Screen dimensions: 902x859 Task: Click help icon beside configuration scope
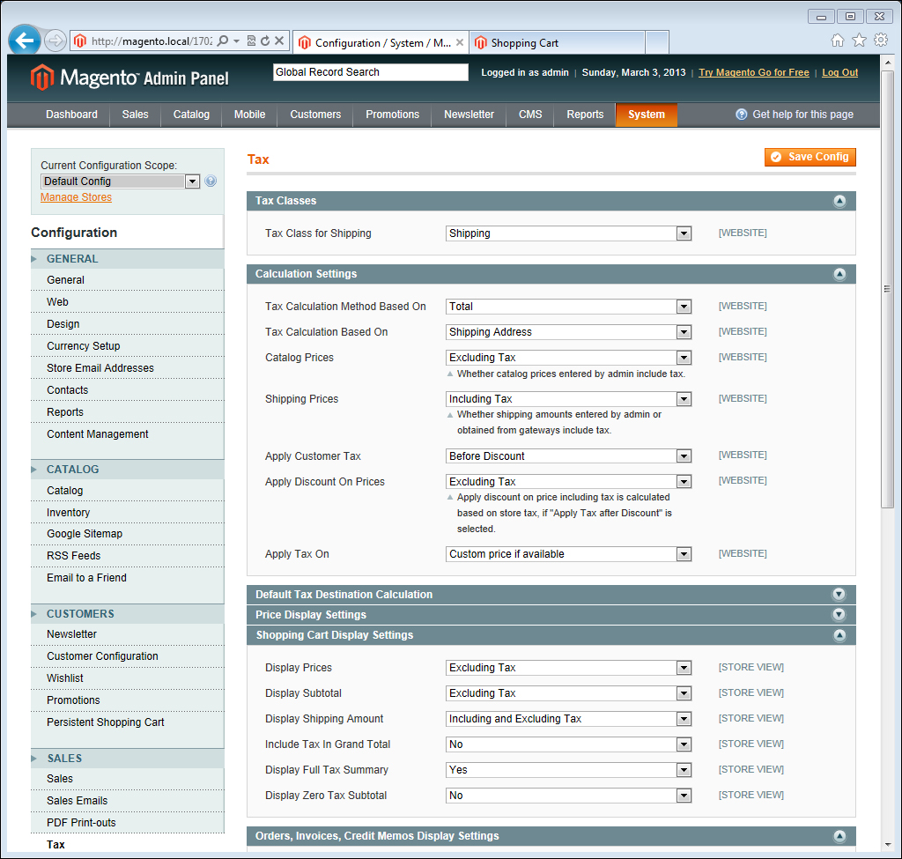coord(211,181)
